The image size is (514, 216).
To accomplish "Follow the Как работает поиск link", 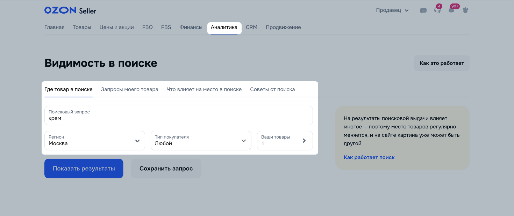I will [369, 157].
